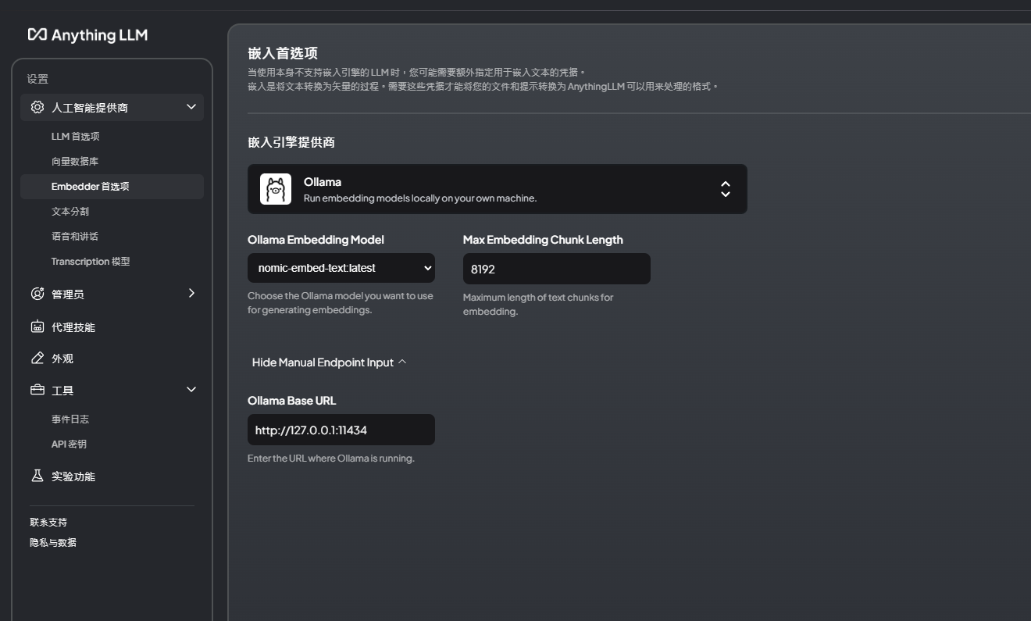Click the Ollama Base URL field

[341, 430]
